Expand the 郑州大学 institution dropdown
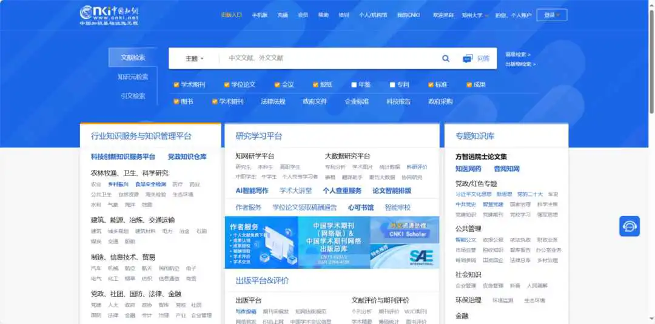The image size is (655, 324). [x=475, y=15]
